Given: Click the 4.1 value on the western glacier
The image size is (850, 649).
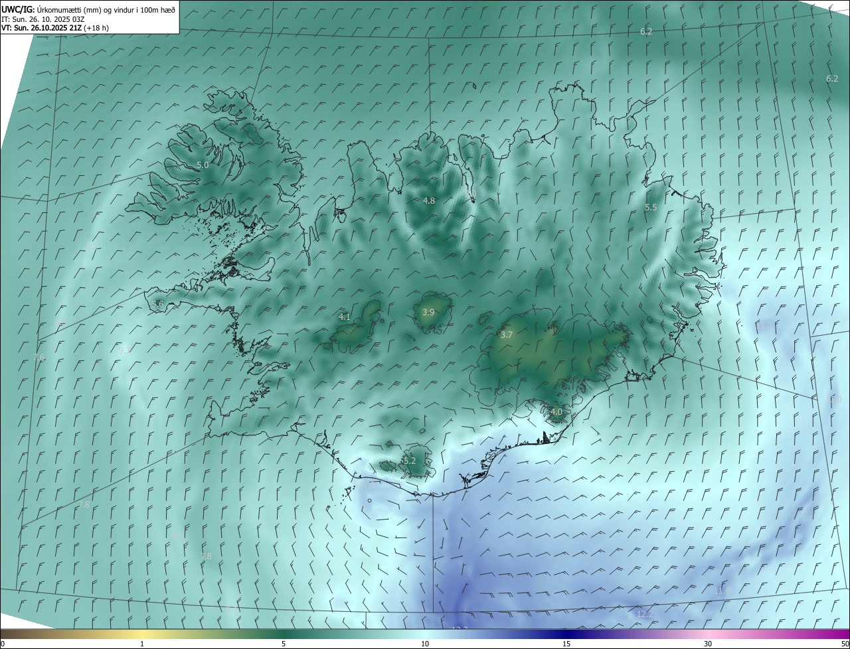Looking at the screenshot, I should 344,317.
